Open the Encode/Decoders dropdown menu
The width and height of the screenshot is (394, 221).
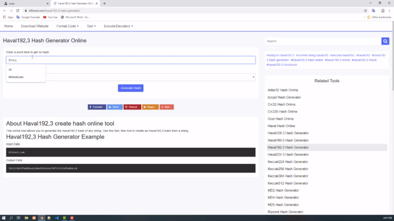tap(118, 26)
